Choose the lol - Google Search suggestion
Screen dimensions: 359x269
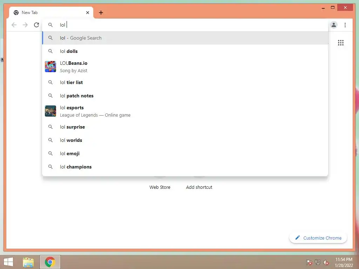pyautogui.click(x=185, y=38)
